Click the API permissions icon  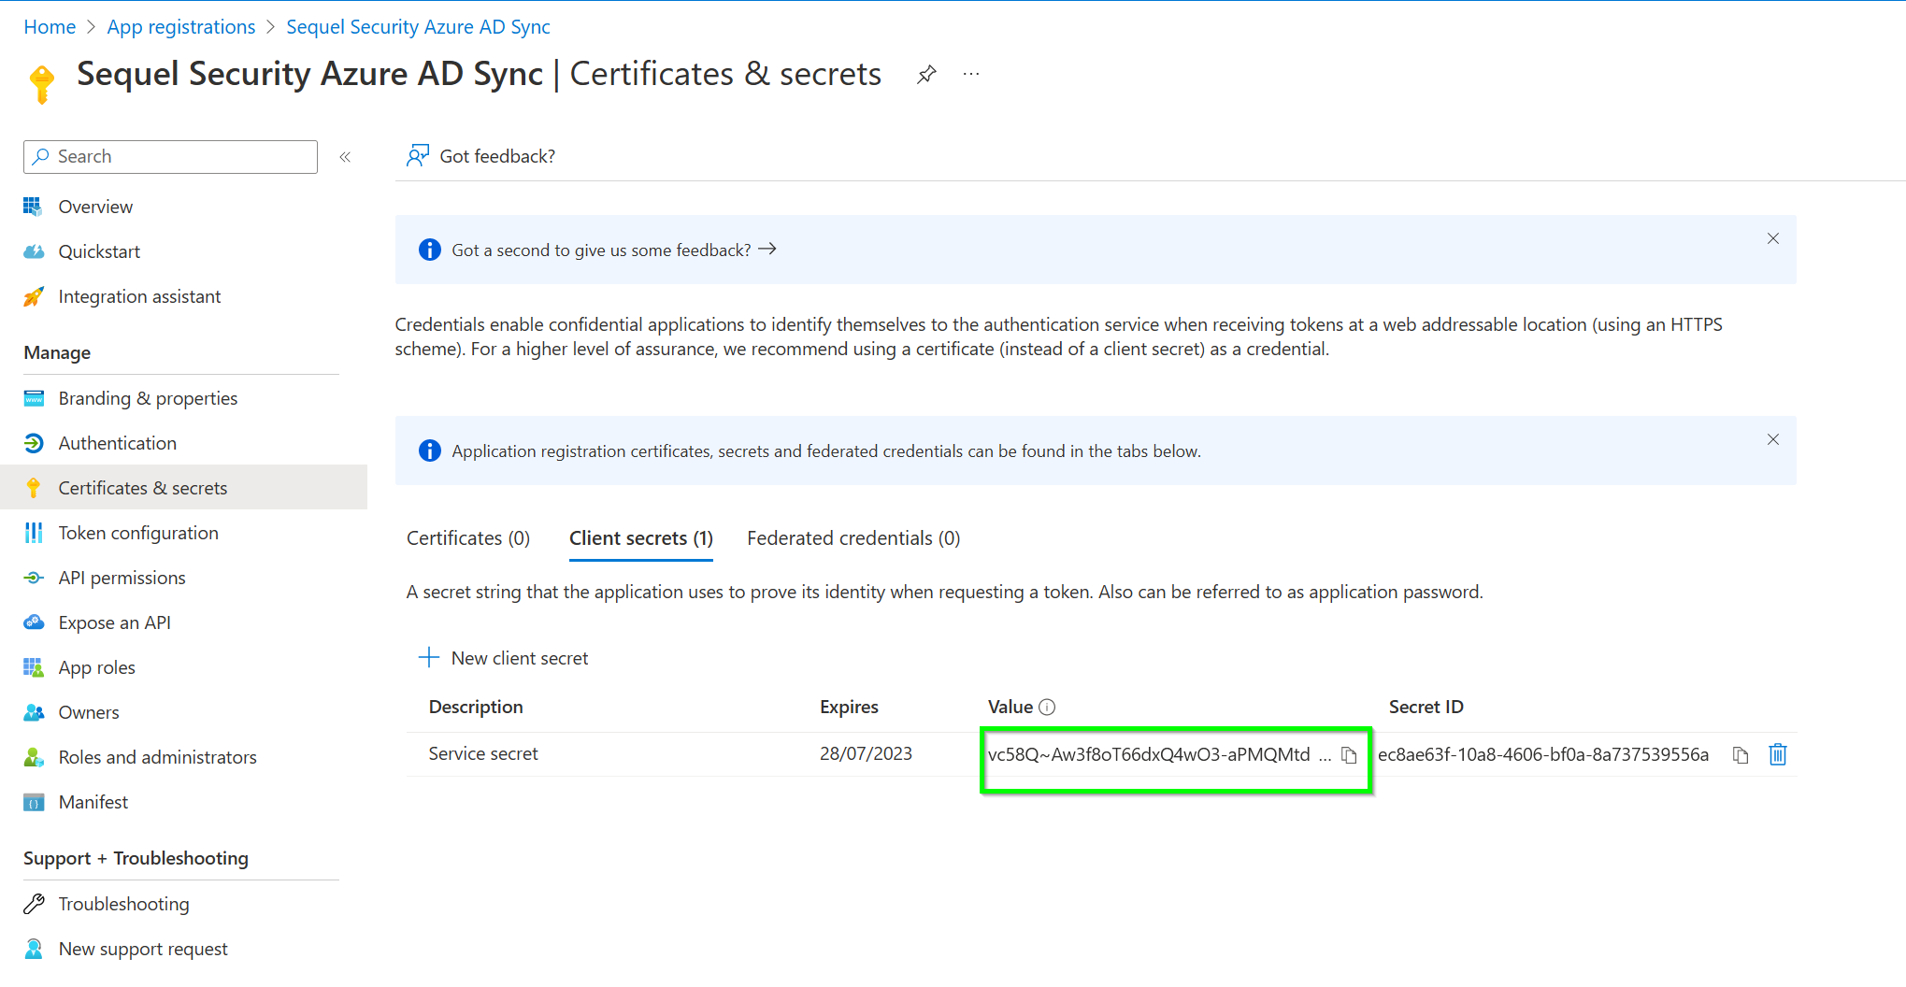coord(34,578)
